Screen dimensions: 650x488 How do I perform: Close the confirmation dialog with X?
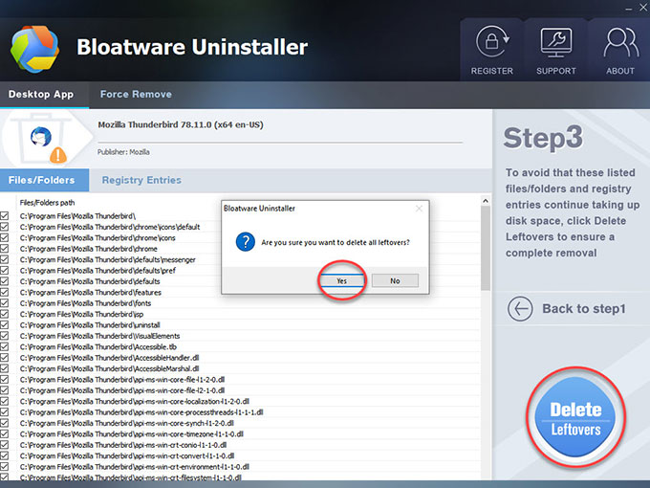(x=419, y=209)
